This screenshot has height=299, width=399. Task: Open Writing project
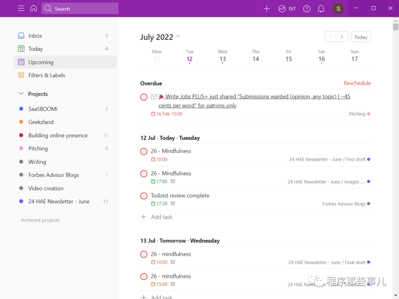coord(65,162)
